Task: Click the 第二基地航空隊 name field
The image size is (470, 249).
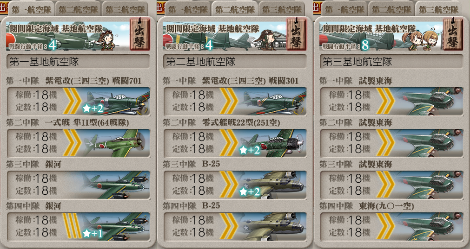Action: click(x=235, y=62)
